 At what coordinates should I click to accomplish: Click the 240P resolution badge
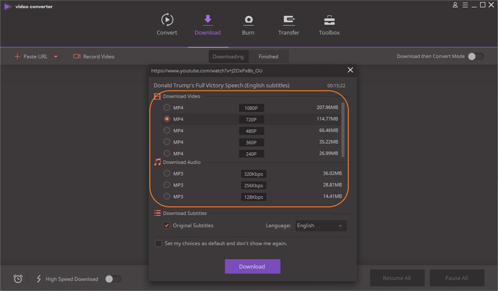251,154
